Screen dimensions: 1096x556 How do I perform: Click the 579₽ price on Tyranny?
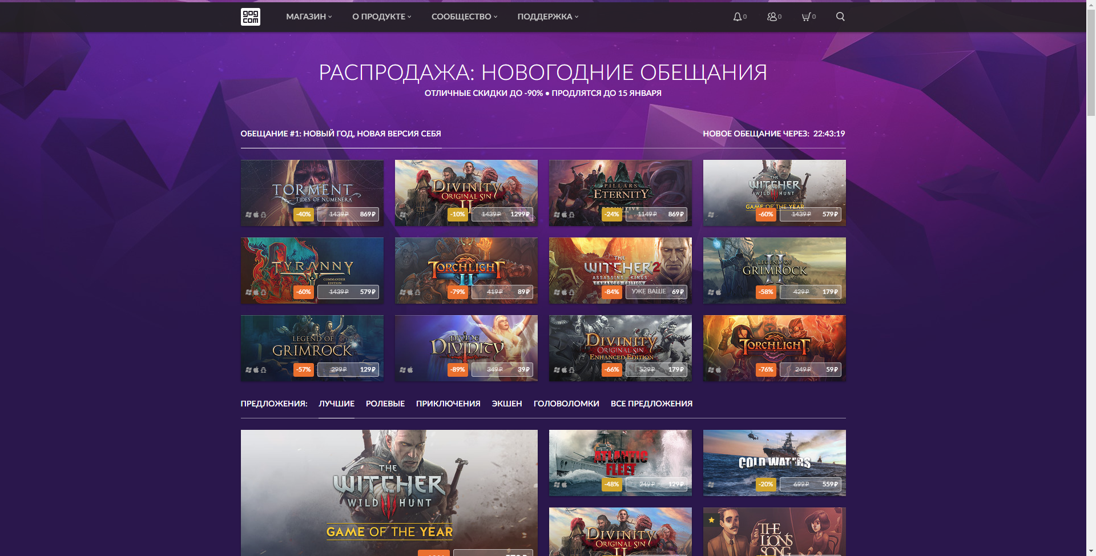click(x=368, y=292)
